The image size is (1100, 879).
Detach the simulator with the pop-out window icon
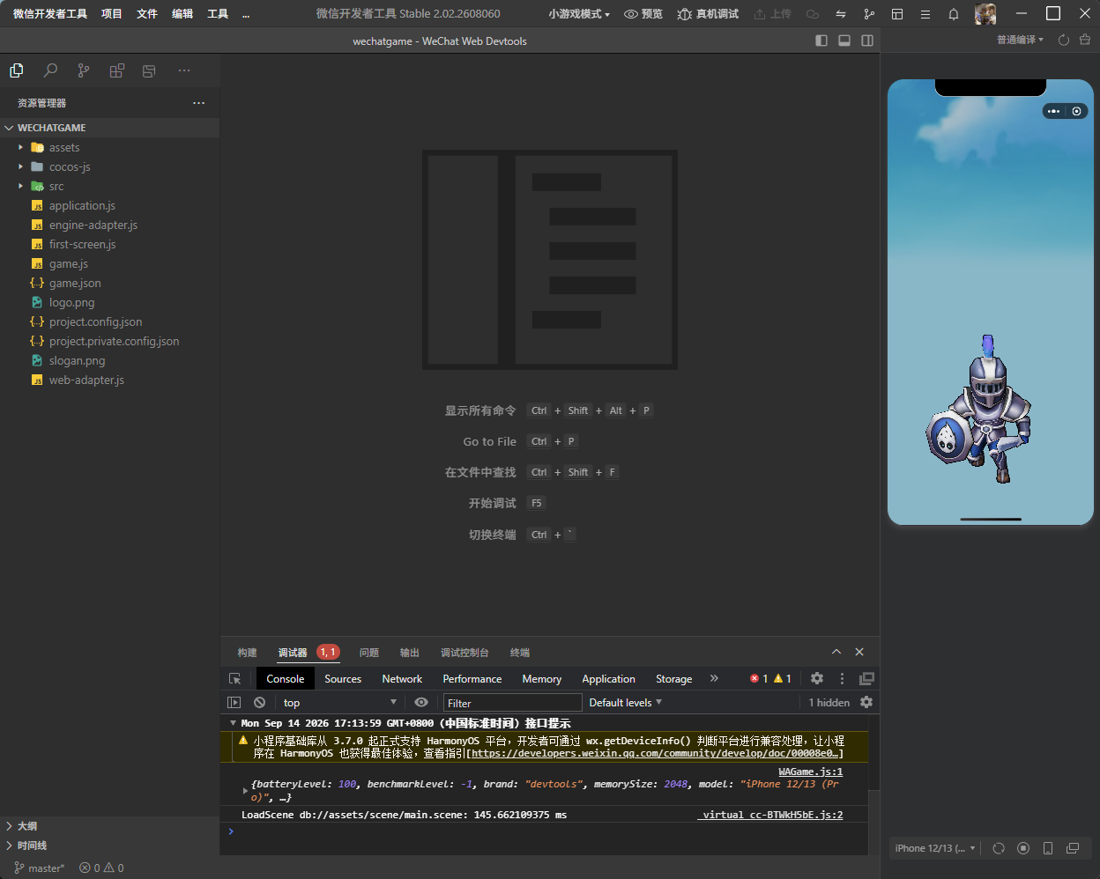coord(1073,848)
